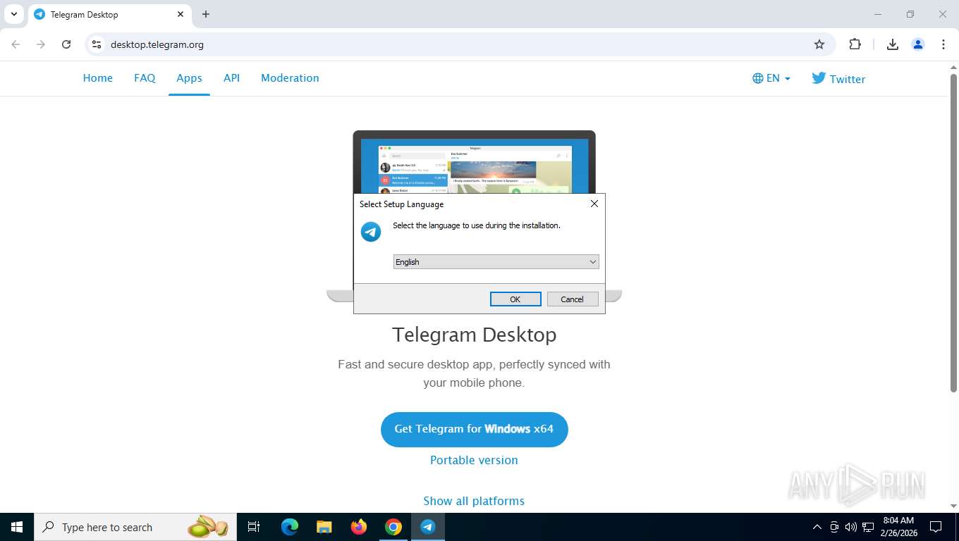Click Show all platforms link

[474, 501]
